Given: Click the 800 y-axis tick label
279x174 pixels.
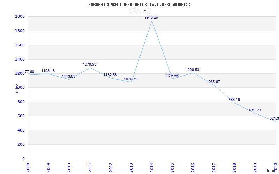Looking at the screenshot, I should (21, 102).
